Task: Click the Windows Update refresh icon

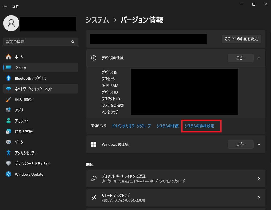Action: click(x=9, y=174)
